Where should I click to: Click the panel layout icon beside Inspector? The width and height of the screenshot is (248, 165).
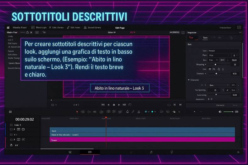(x=239, y=28)
